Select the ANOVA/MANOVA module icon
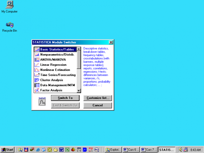Viewport: 204px width, 153px height. pos(37,60)
